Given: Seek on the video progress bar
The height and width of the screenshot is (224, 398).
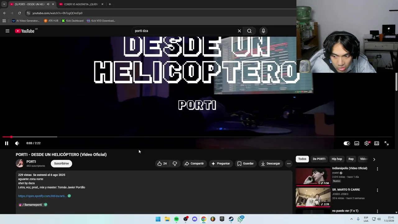Looking at the screenshot, I should pos(197,137).
